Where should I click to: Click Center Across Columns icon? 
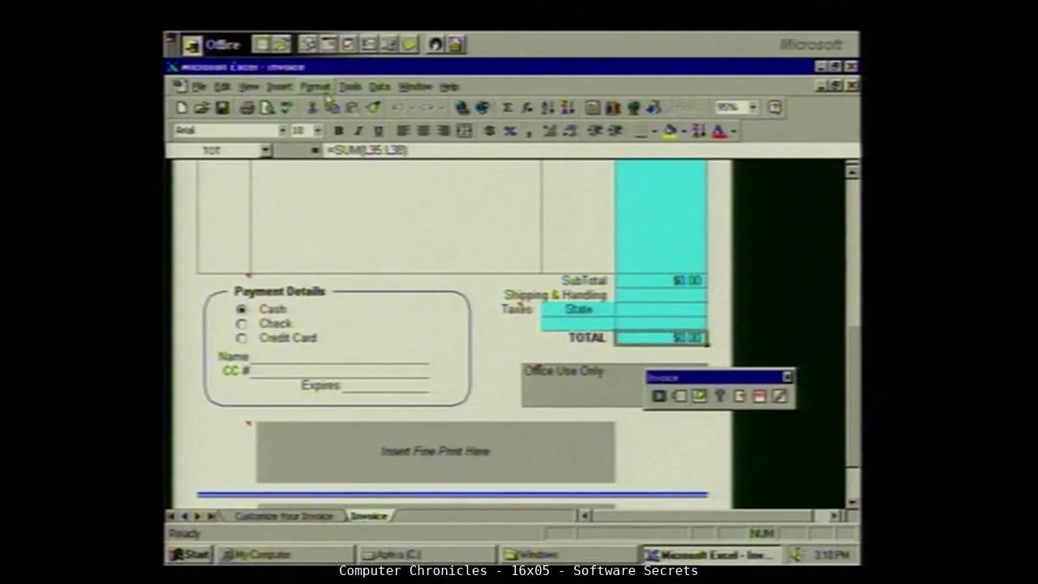[x=464, y=131]
